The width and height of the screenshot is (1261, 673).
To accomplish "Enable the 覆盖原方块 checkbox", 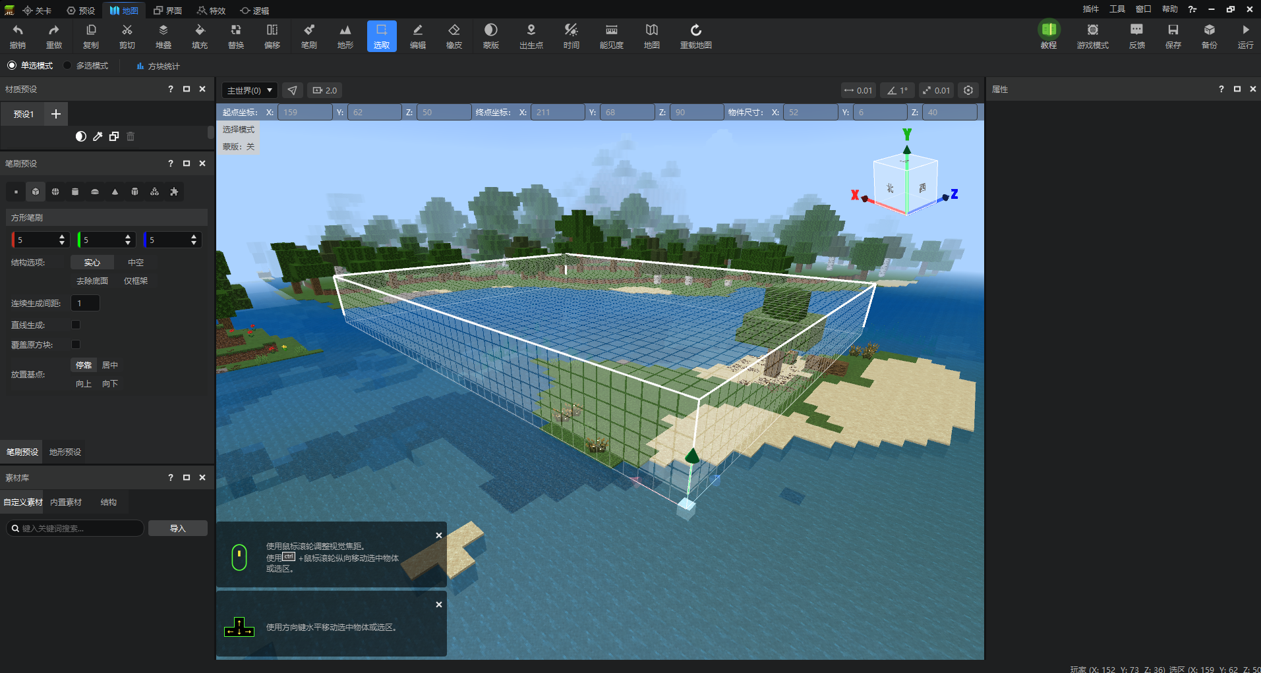I will [x=76, y=344].
